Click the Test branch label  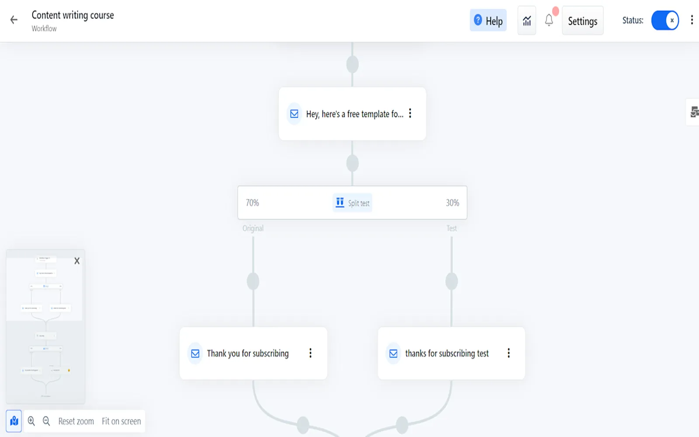(452, 228)
